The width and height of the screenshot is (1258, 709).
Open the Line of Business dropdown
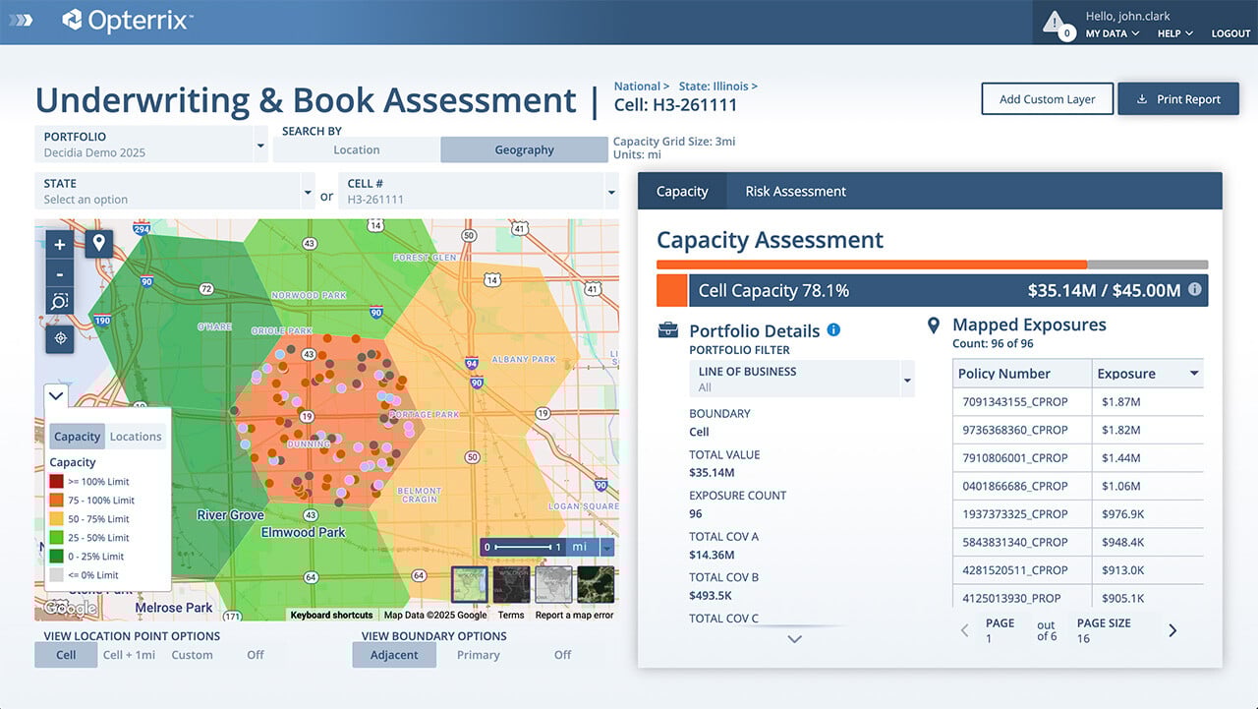[906, 379]
